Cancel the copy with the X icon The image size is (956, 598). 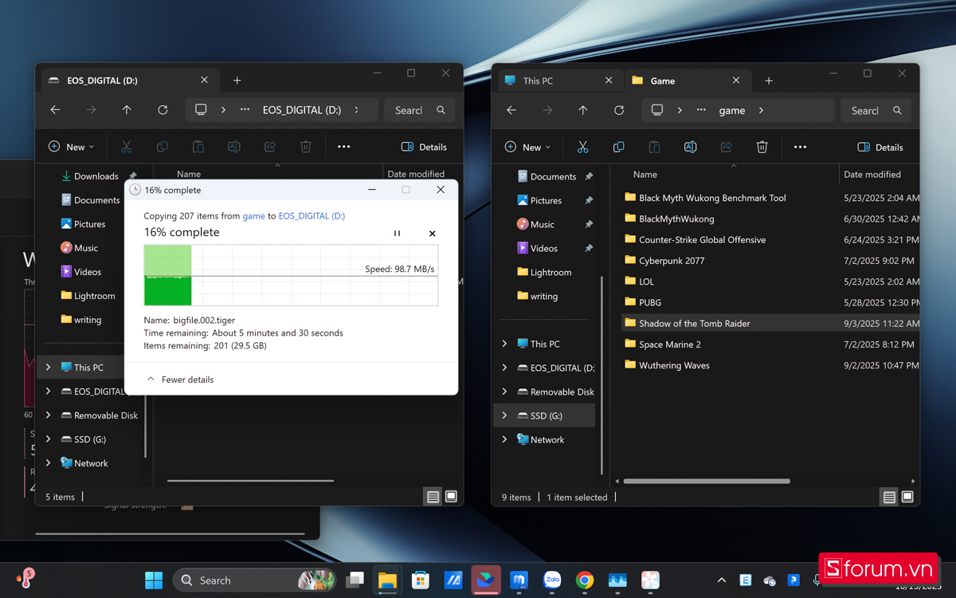click(433, 234)
